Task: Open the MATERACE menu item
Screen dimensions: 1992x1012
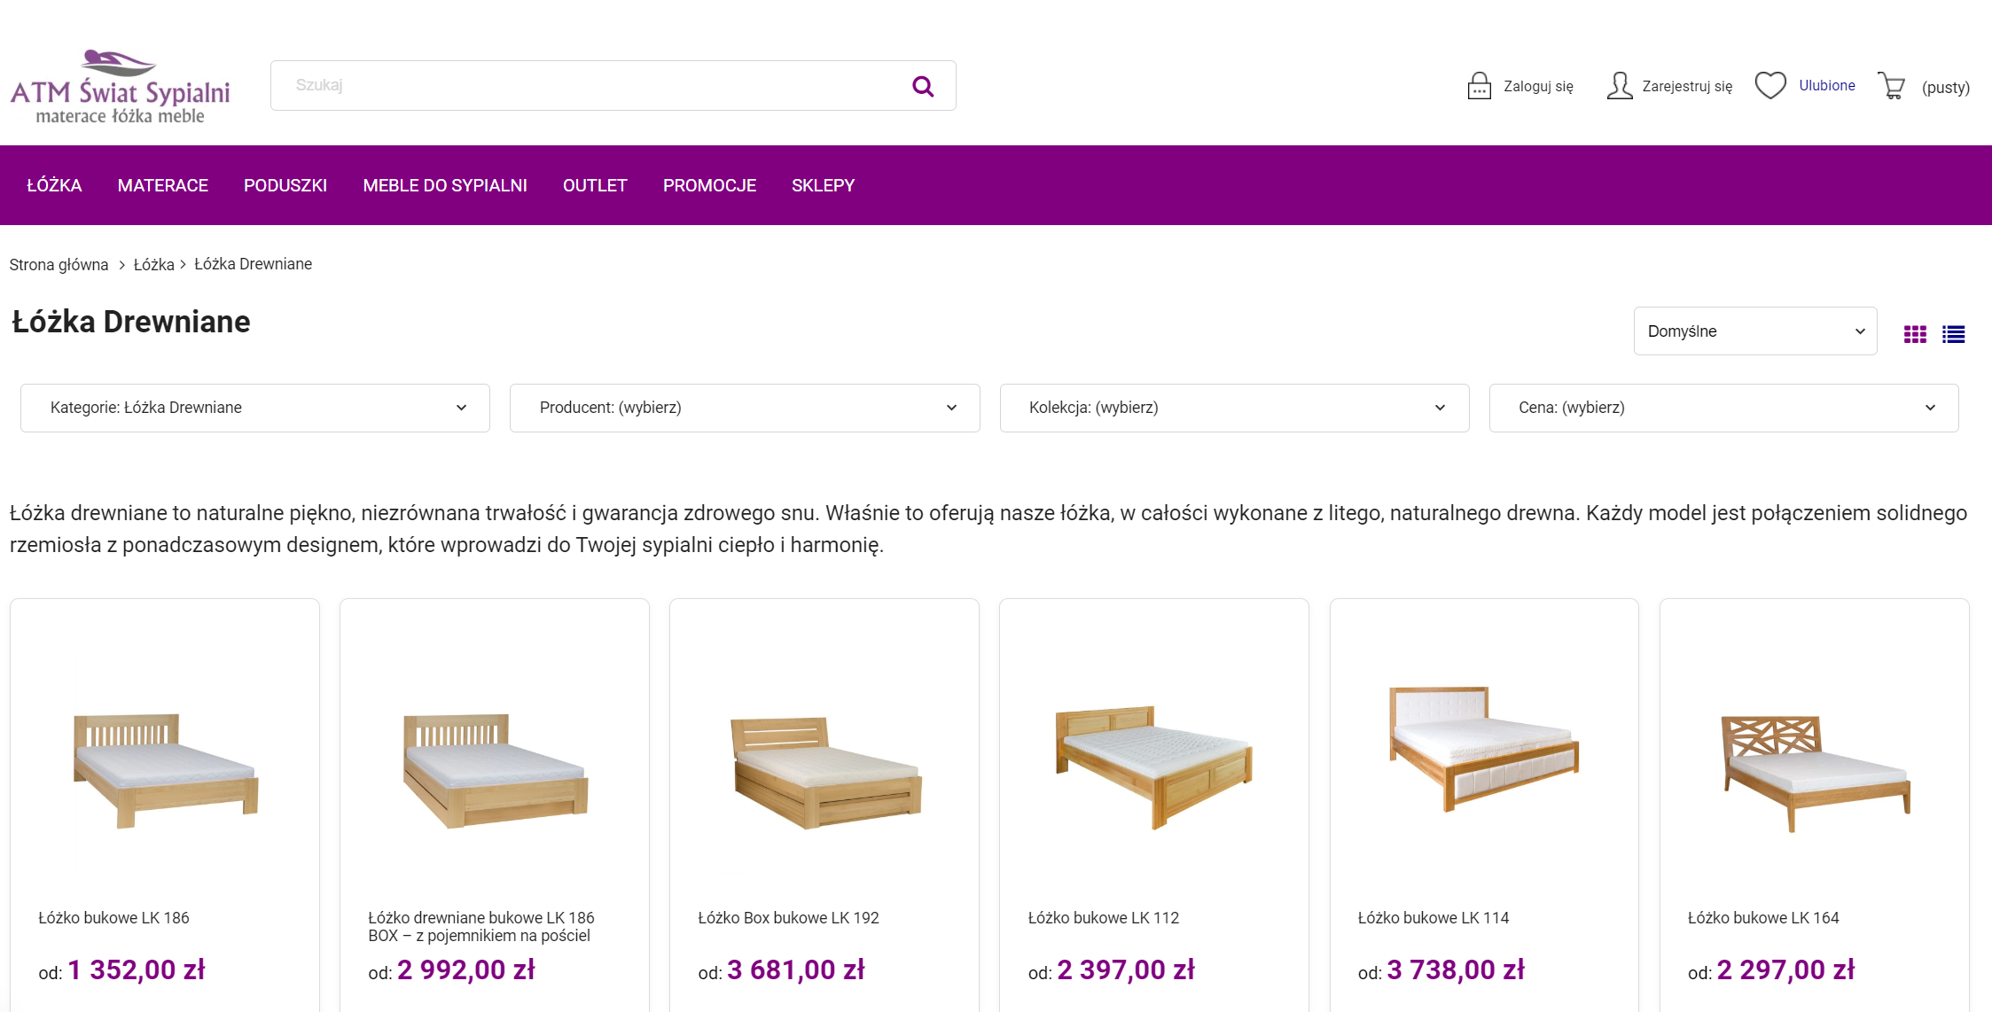Action: click(x=162, y=185)
